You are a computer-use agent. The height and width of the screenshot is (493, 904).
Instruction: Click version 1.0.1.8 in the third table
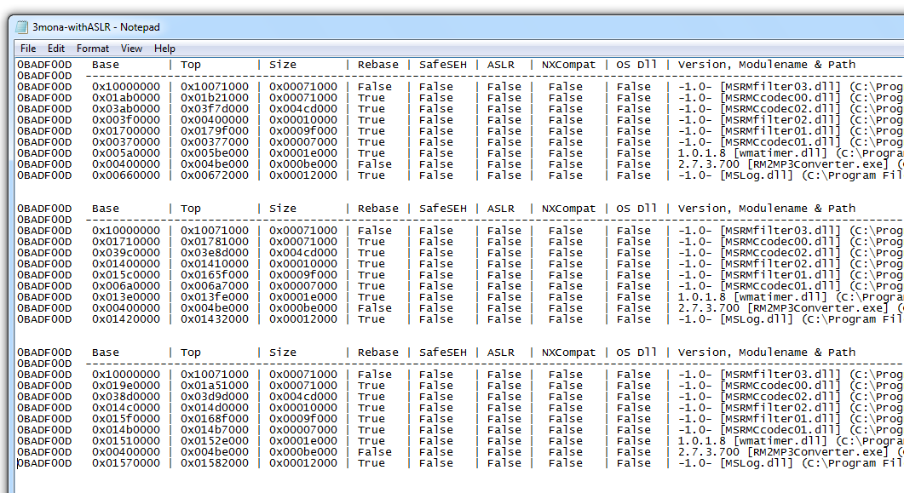click(702, 441)
